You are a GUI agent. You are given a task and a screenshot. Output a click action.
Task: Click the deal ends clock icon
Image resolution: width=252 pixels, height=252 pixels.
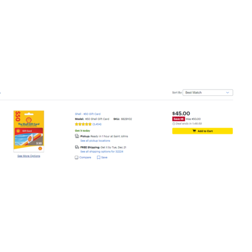pos(174,124)
